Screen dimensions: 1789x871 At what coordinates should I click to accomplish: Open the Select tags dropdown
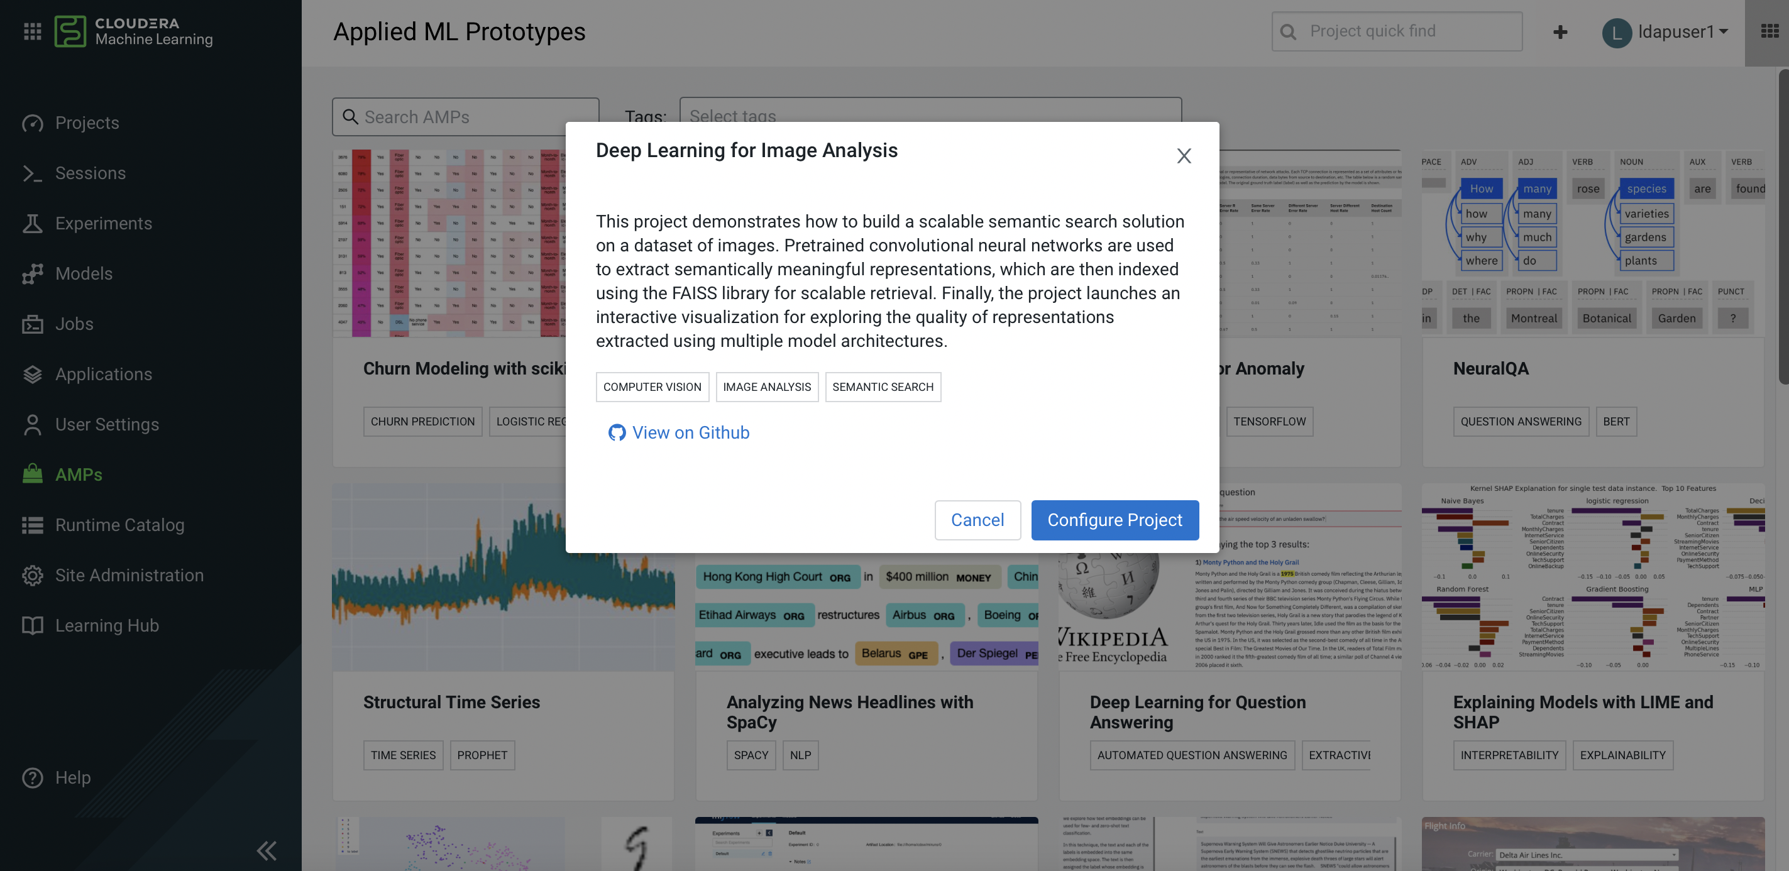point(930,116)
